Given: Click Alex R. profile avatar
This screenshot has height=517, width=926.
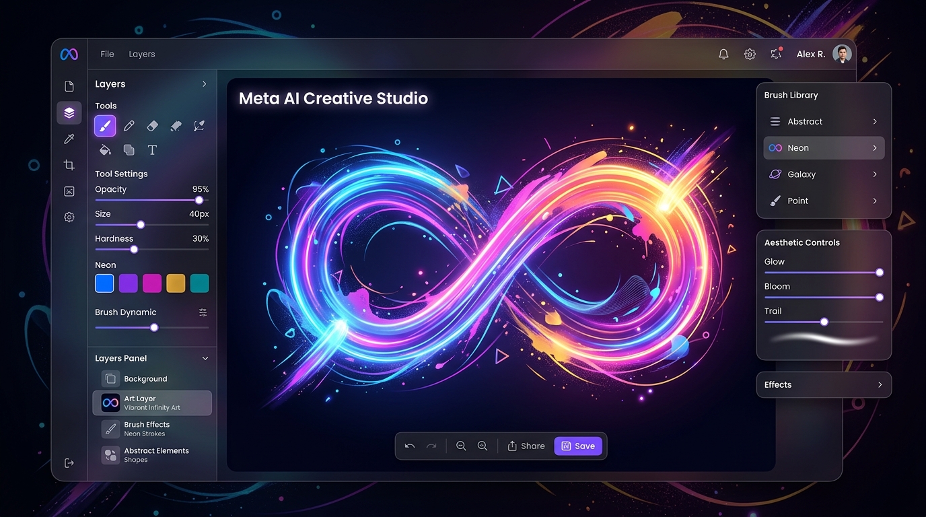Looking at the screenshot, I should 842,54.
